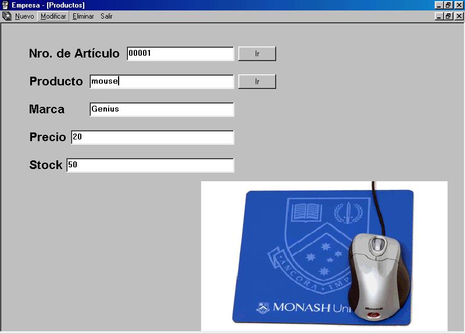465x334 pixels.
Task: Close the Empresa main window
Action: (x=459, y=5)
